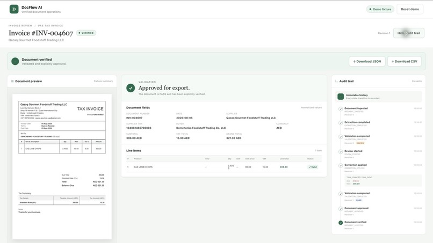Screen dimensions: 433x243
Task: Click the Valid status badge for KAZ LAMB CHOPS
Action: click(313, 167)
